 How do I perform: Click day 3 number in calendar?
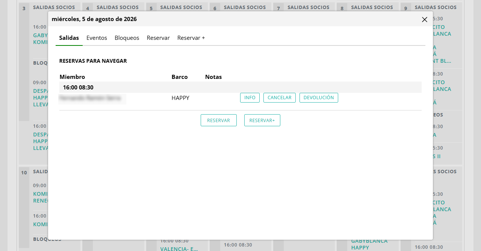pos(24,8)
